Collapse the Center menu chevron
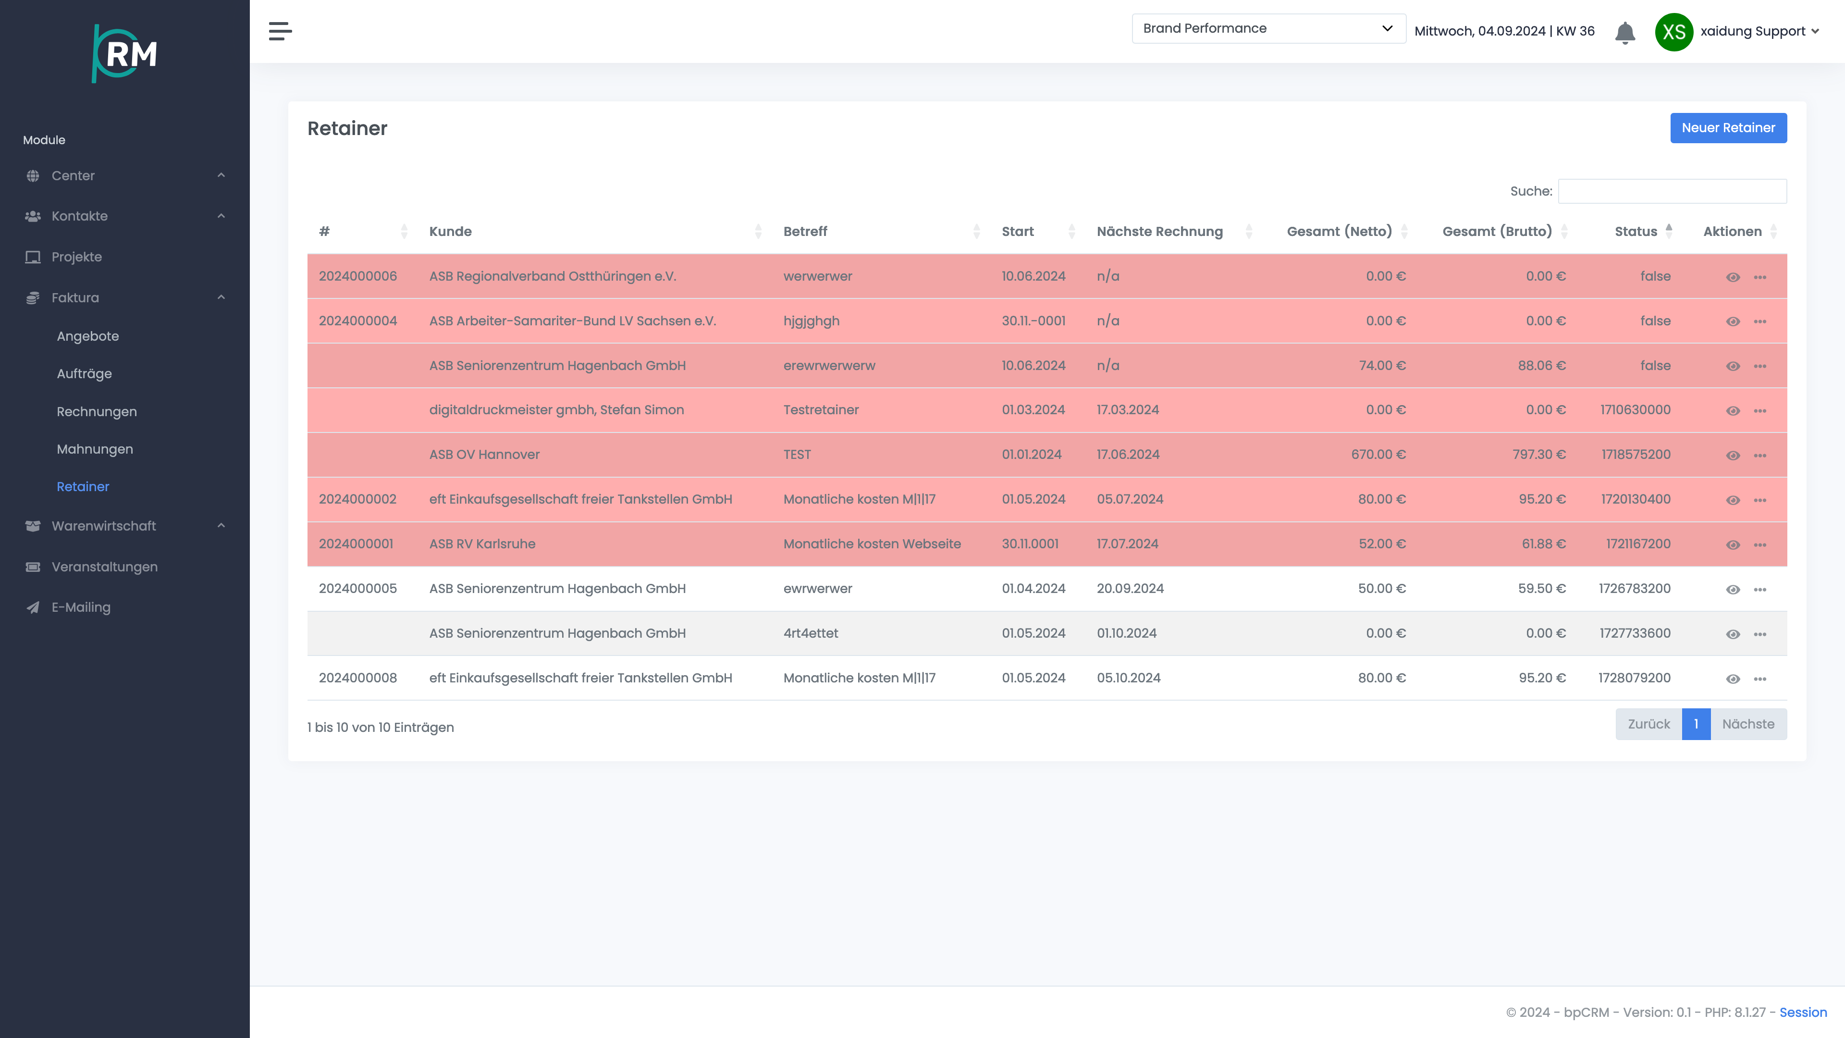The width and height of the screenshot is (1845, 1038). 221,175
